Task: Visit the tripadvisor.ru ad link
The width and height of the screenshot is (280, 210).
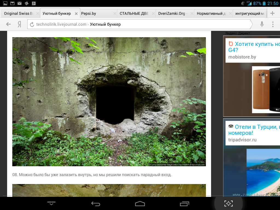Action: point(242,140)
